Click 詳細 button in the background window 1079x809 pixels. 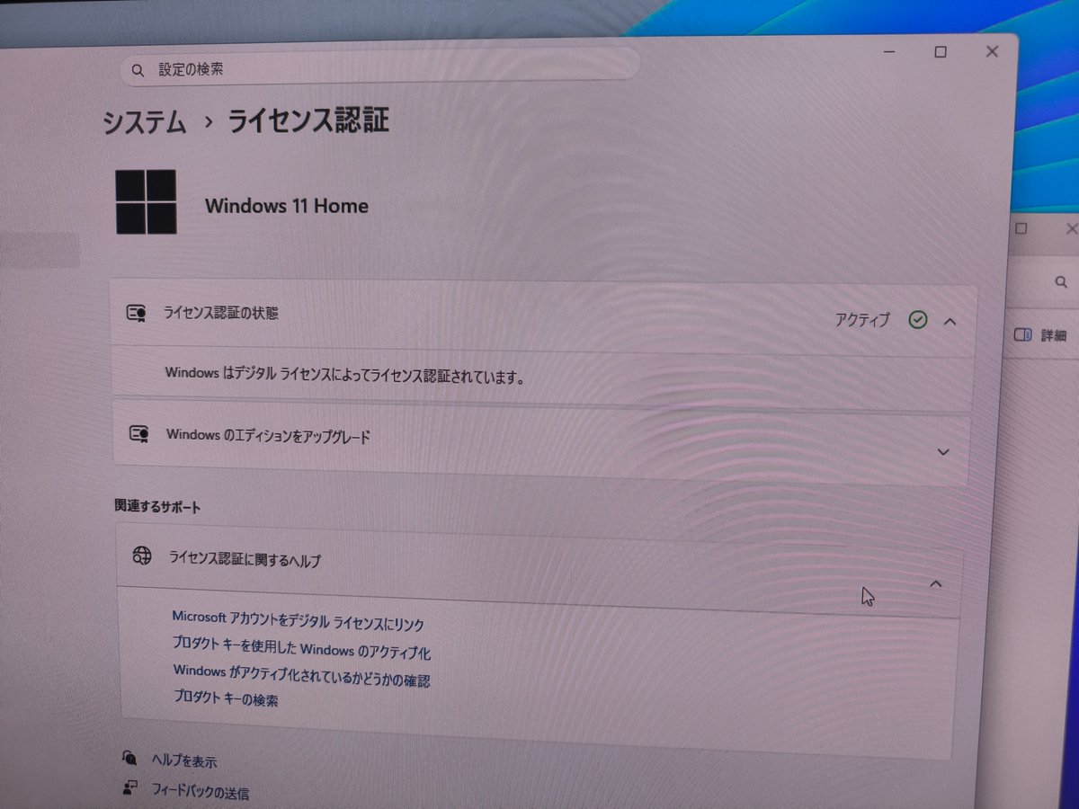(x=1040, y=335)
